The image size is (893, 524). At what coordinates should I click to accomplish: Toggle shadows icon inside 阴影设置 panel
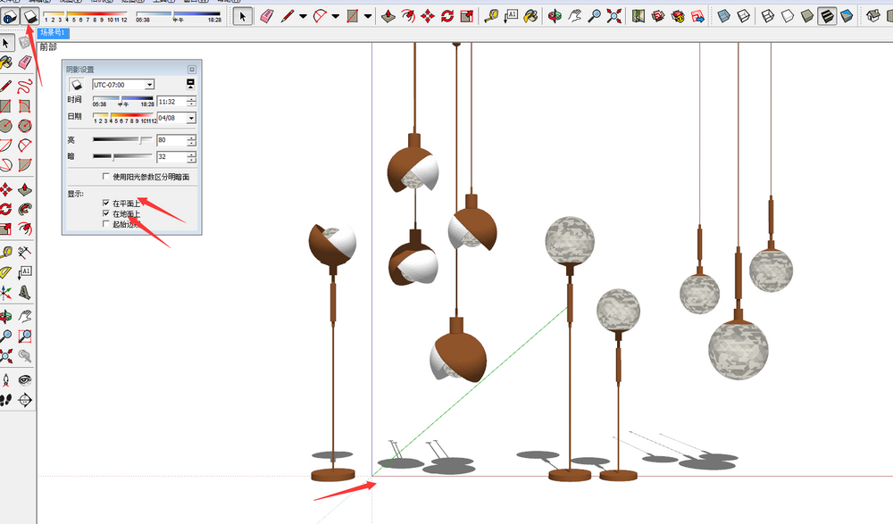point(76,85)
